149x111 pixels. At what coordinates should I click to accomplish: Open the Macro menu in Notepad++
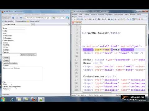coord(127,14)
